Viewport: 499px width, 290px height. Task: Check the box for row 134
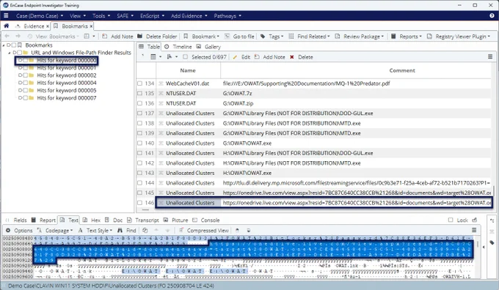click(x=139, y=83)
